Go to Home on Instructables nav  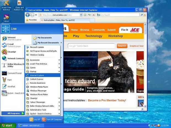(74, 30)
